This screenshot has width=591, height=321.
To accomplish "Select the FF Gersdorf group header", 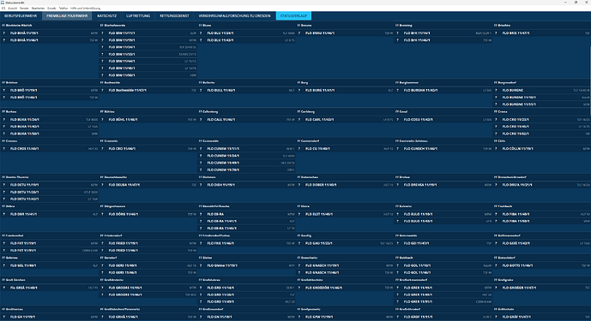I will pyautogui.click(x=109, y=258).
